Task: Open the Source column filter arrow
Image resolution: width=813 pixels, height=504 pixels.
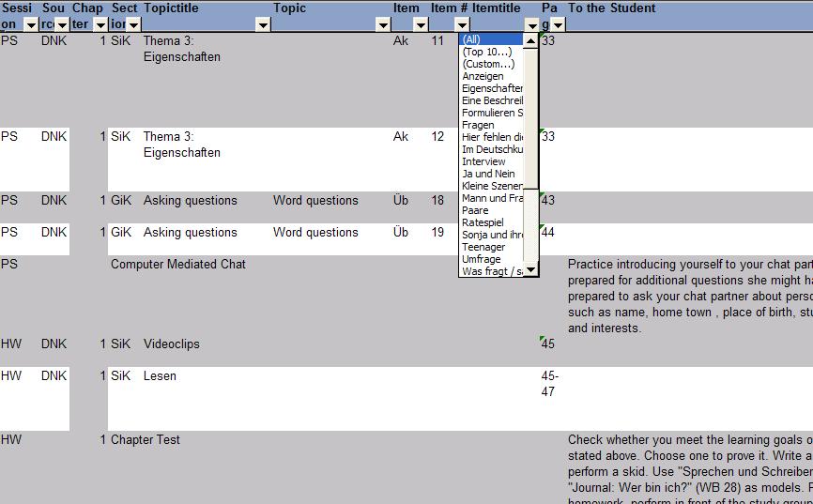Action: (62, 24)
